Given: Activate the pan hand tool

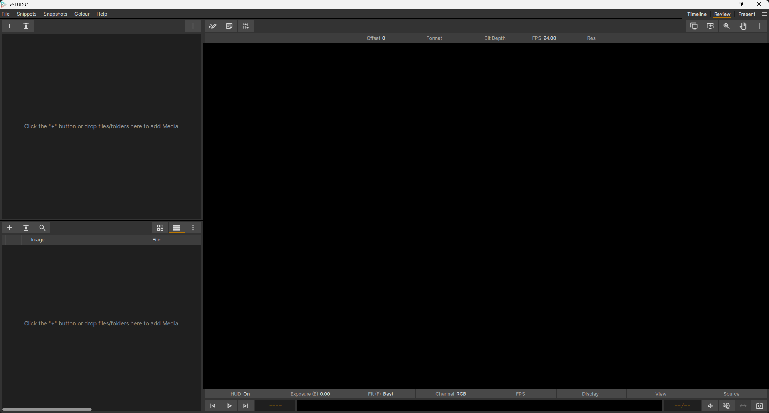Looking at the screenshot, I should 743,26.
